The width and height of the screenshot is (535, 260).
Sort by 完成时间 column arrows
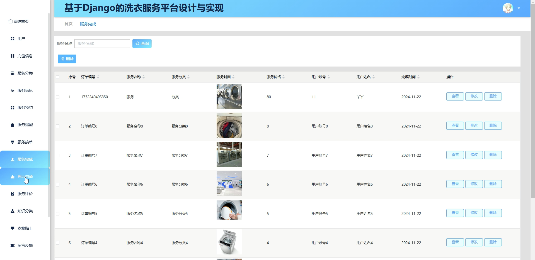coord(418,77)
